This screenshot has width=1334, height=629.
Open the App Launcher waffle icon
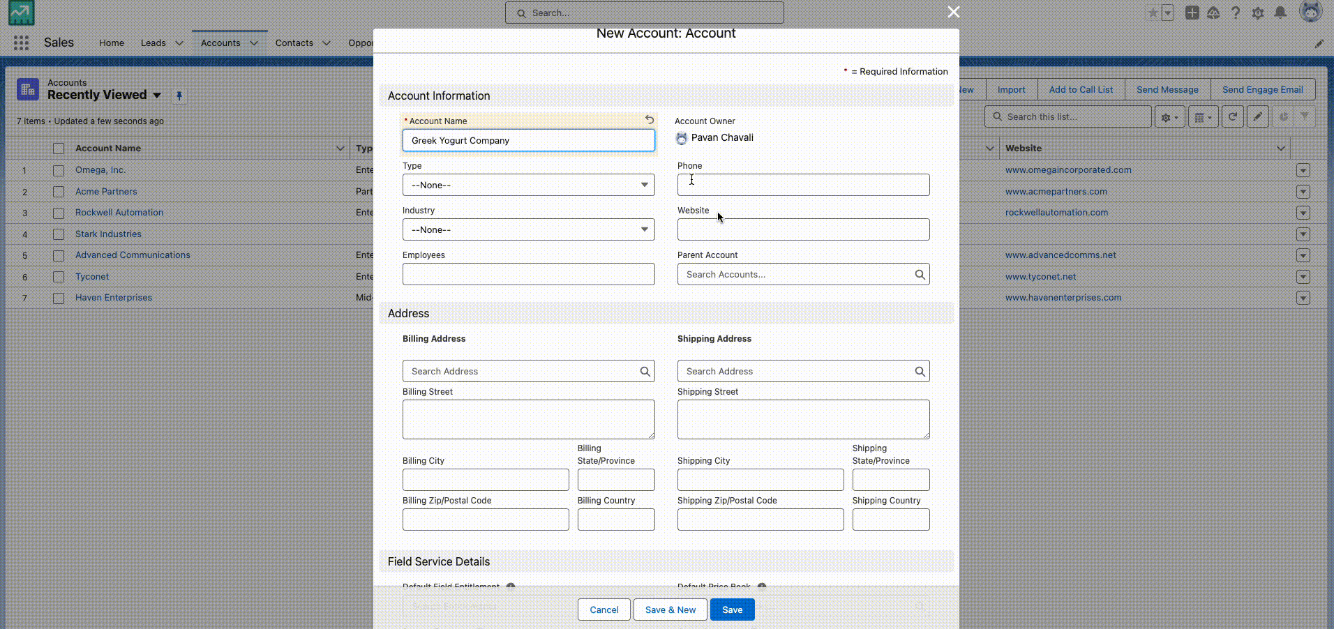(21, 43)
